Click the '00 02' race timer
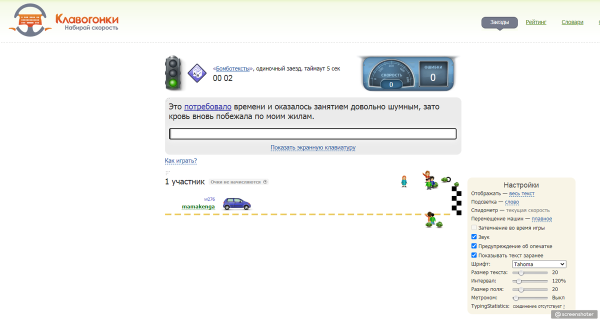Image resolution: width=600 pixels, height=321 pixels. coord(223,78)
